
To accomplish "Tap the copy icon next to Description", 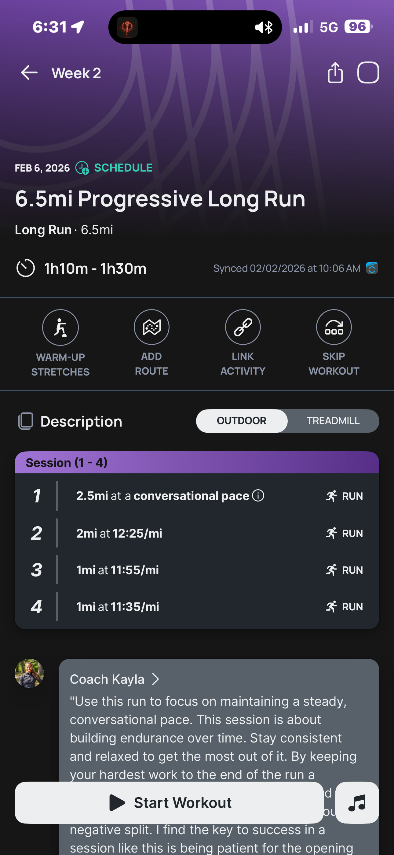I will (26, 421).
